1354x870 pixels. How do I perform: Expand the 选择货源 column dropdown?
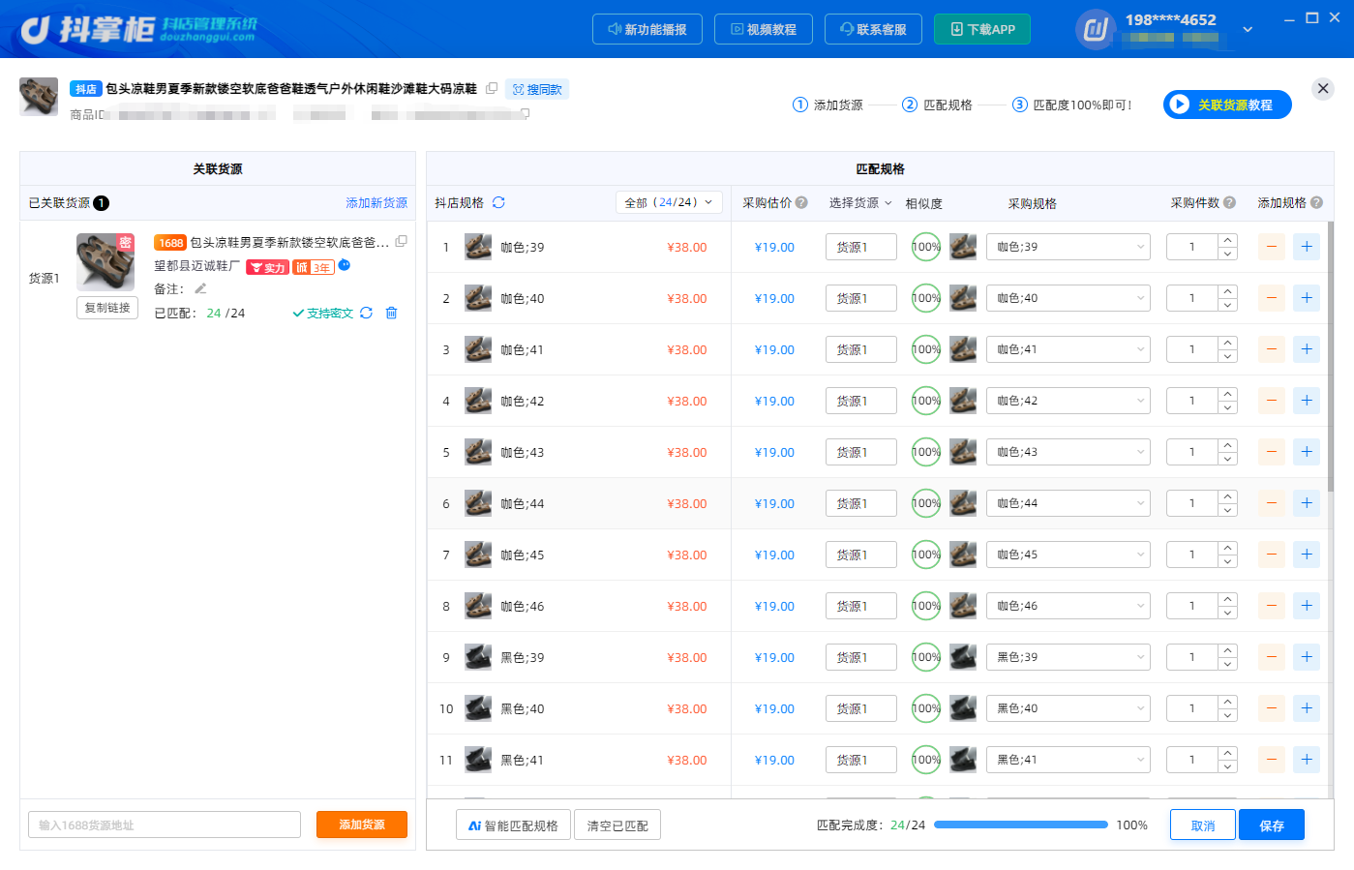tap(860, 202)
